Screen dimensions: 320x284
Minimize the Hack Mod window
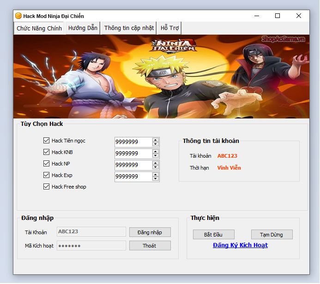[x=257, y=16]
